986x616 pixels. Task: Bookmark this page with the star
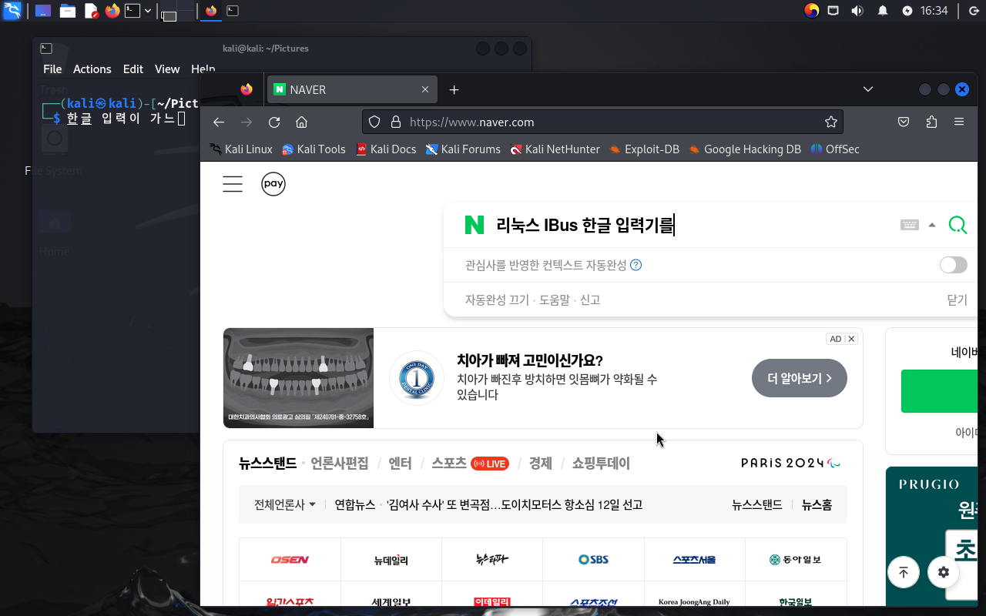pos(830,122)
